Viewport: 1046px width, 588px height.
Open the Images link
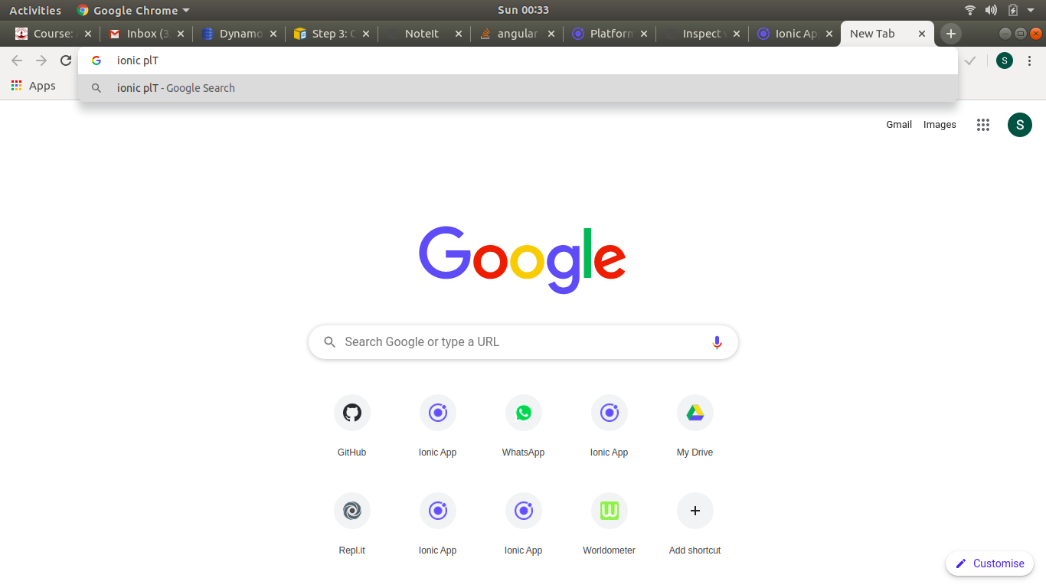click(x=940, y=125)
